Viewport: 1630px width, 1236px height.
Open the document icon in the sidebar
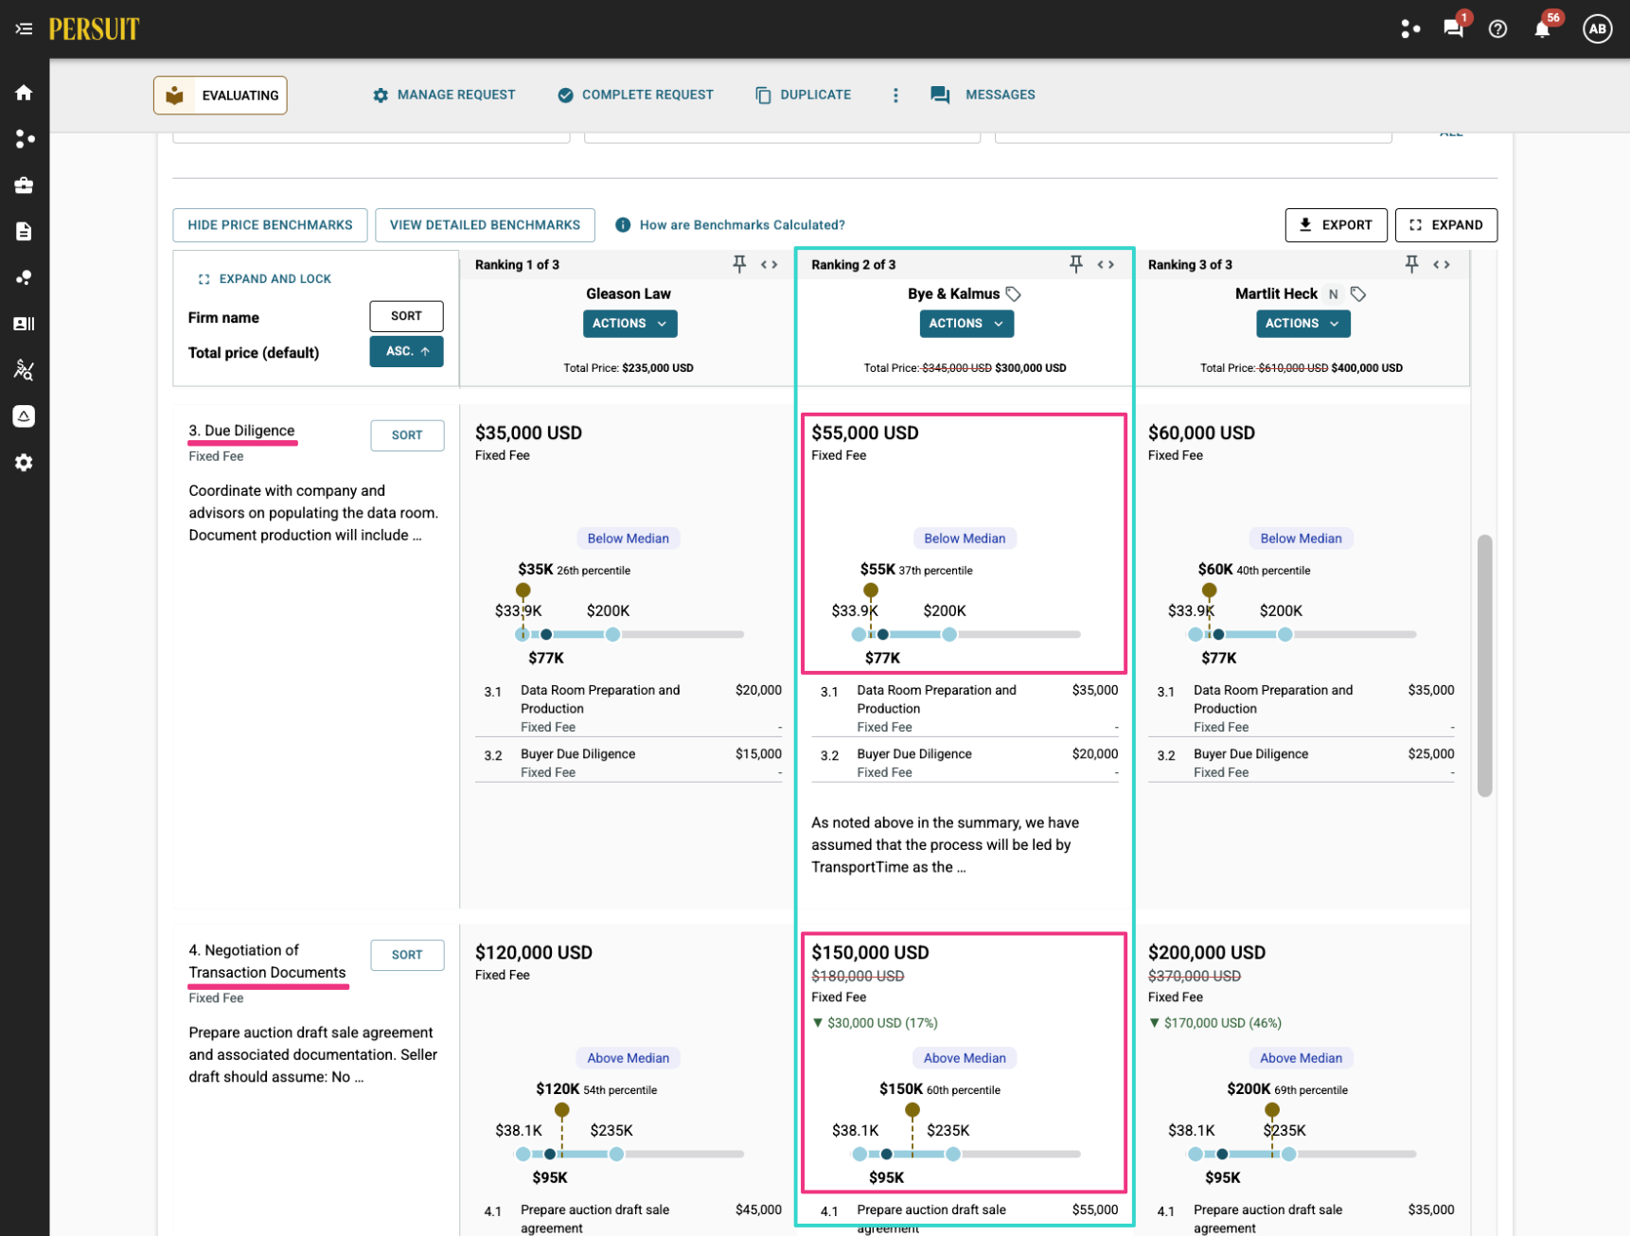coord(24,232)
